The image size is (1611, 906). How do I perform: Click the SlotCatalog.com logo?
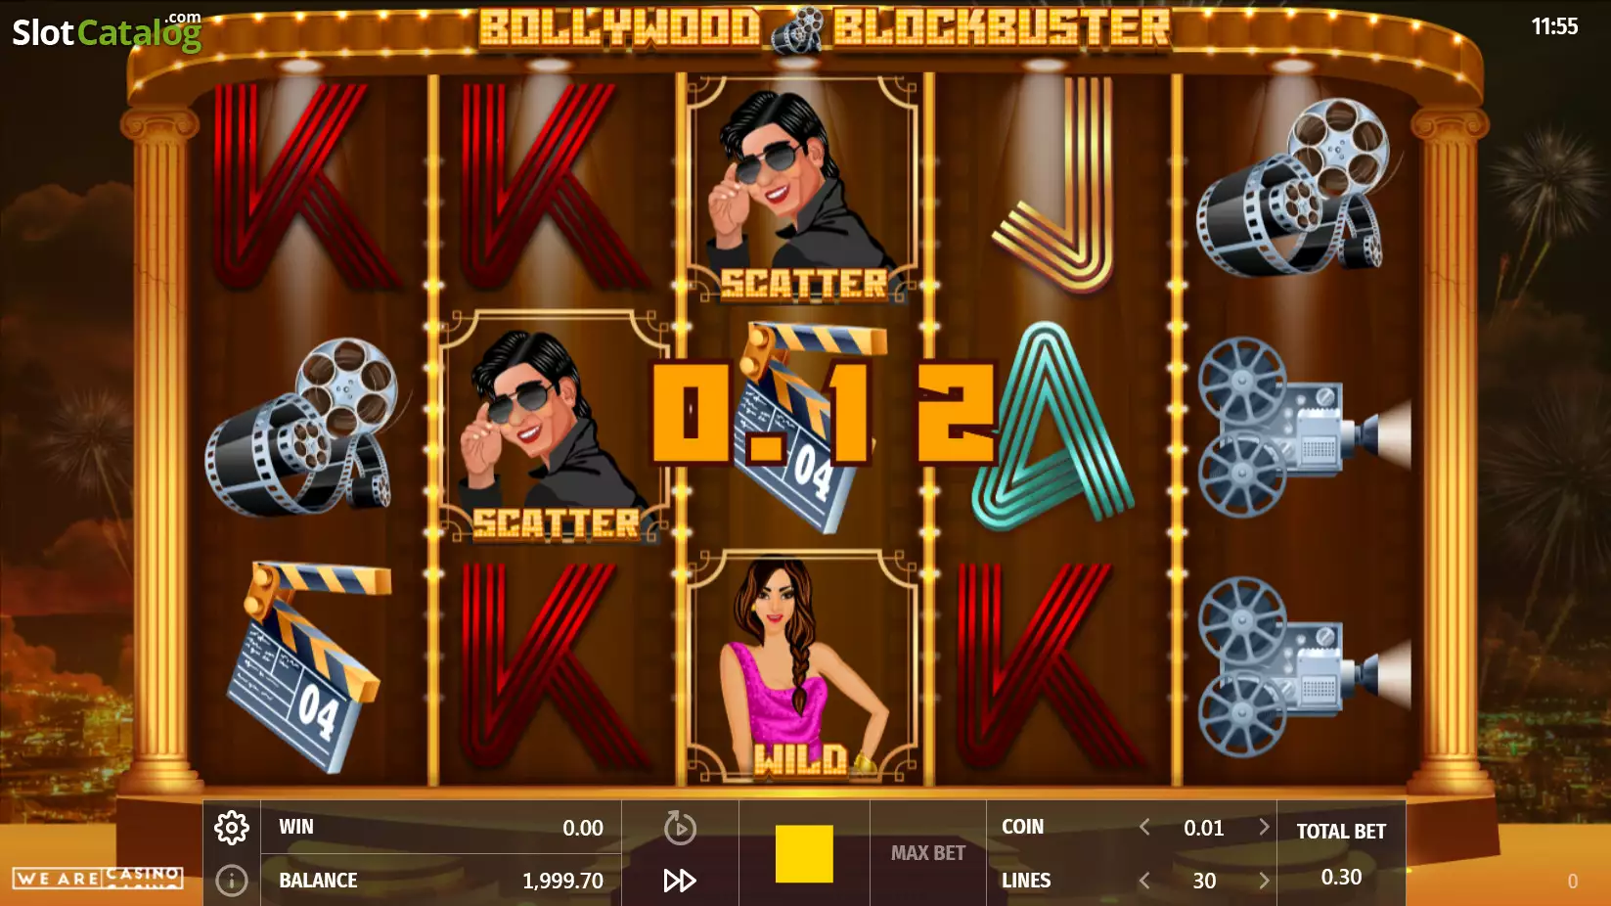pos(107,31)
